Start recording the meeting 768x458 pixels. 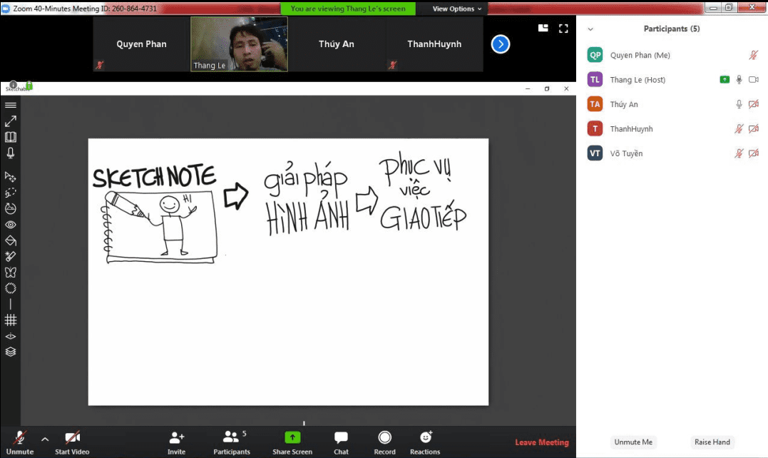[x=384, y=442]
